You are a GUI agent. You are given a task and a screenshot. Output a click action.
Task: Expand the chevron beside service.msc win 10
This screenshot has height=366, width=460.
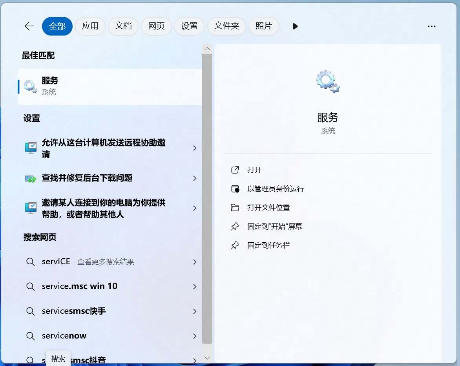pos(194,287)
